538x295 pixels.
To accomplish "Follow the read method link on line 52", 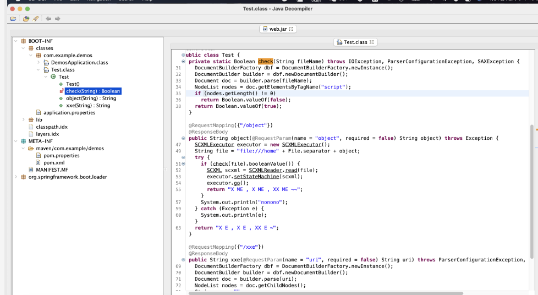I will [291, 170].
